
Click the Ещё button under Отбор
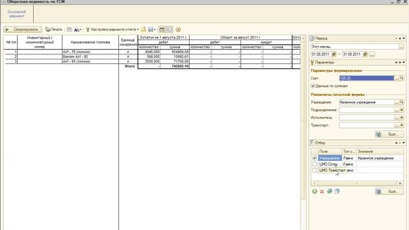[389, 192]
